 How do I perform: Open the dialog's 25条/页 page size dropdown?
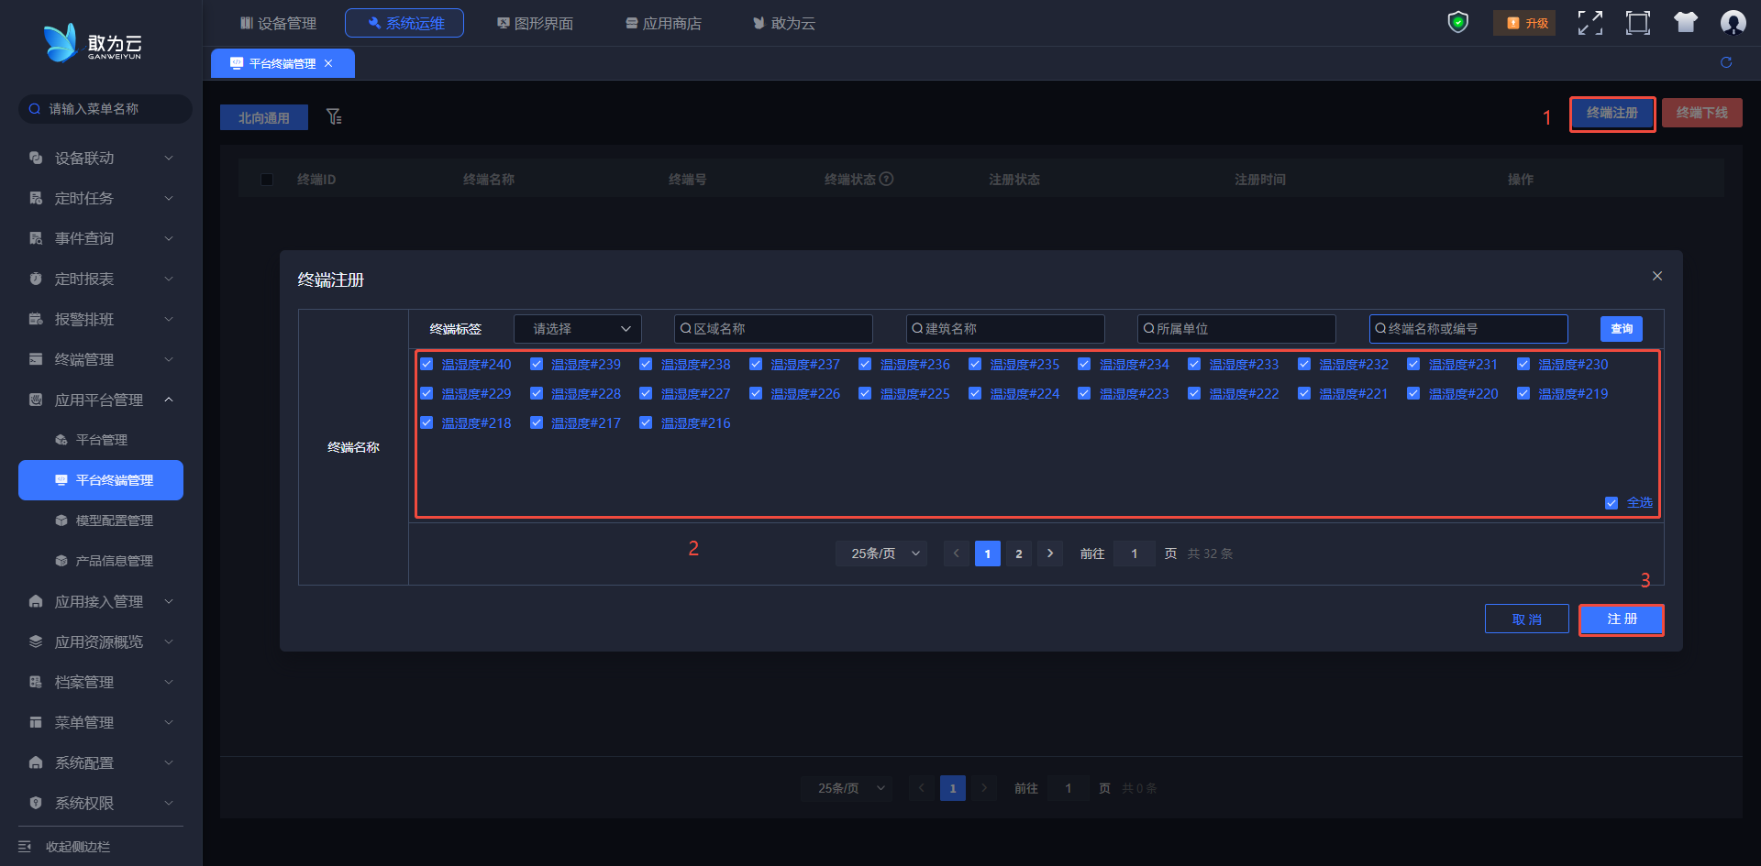coord(881,554)
